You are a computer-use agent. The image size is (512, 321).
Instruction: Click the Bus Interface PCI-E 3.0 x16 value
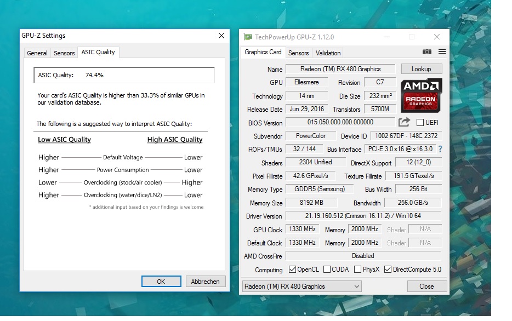coord(400,149)
